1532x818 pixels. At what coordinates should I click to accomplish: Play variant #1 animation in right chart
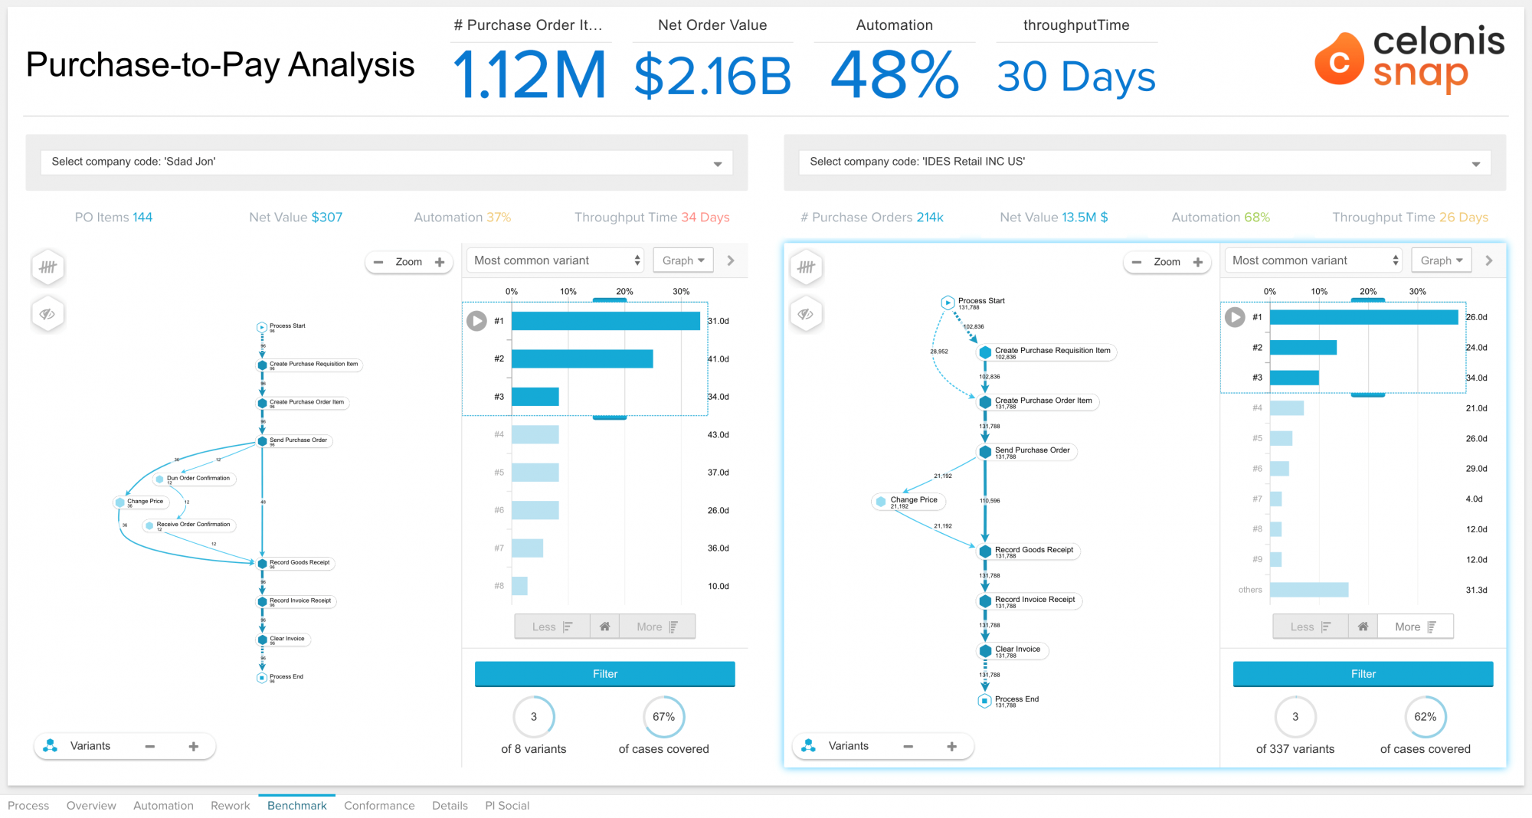pos(1235,317)
